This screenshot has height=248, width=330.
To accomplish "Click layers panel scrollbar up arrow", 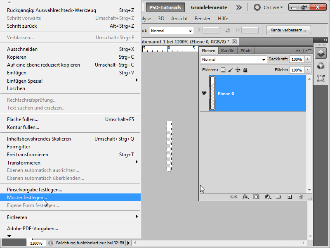I will (x=309, y=79).
